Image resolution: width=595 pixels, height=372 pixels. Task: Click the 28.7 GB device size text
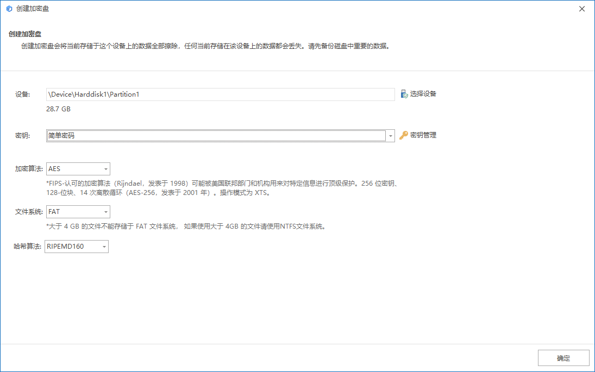tap(59, 109)
